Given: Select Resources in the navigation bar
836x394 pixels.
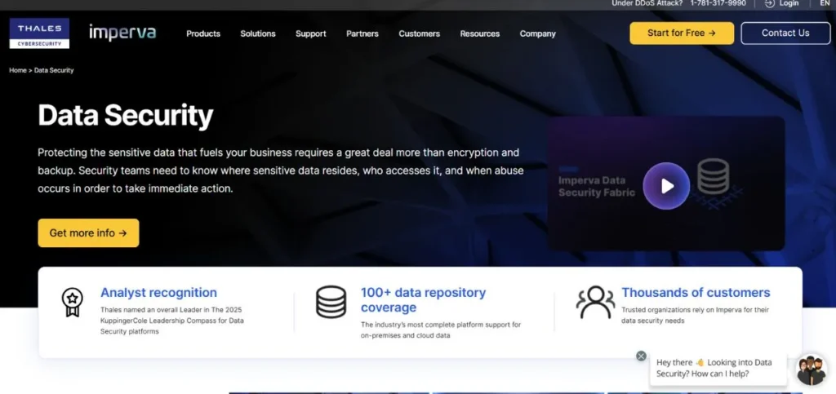Looking at the screenshot, I should point(480,33).
